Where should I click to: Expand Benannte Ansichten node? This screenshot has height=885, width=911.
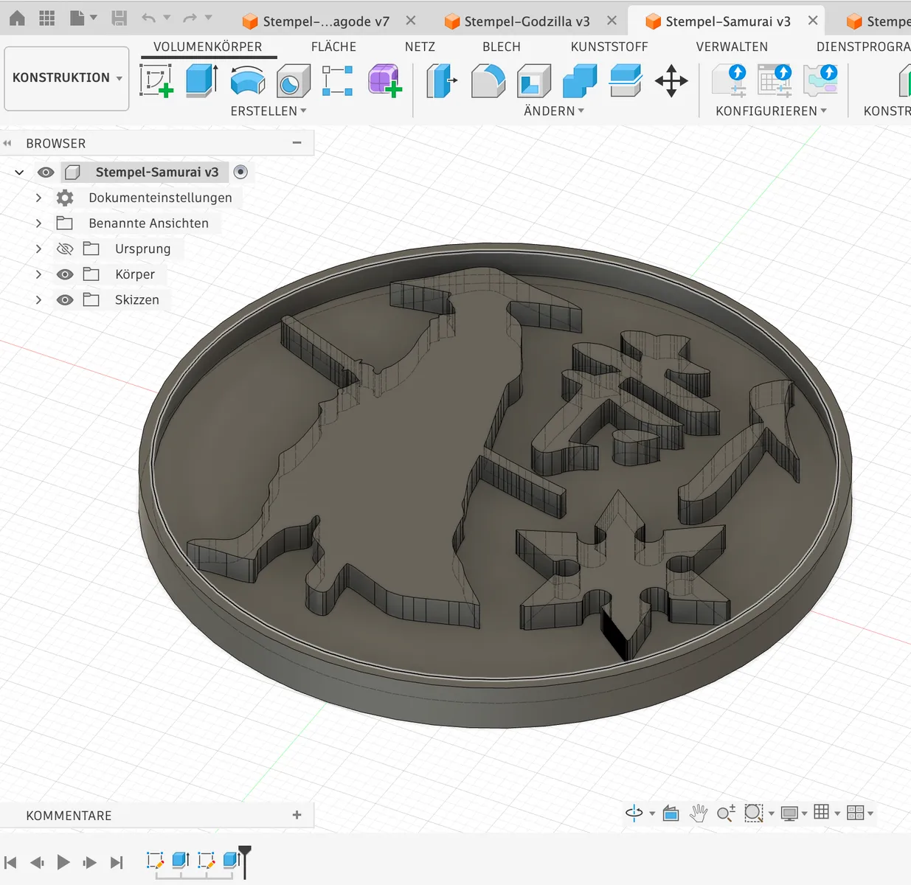[x=38, y=223]
